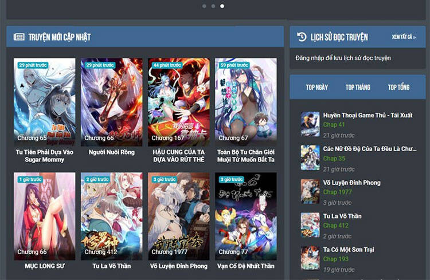Open the Mục Long Sư cover thumbnail
This screenshot has height=280, width=430.
tap(44, 216)
